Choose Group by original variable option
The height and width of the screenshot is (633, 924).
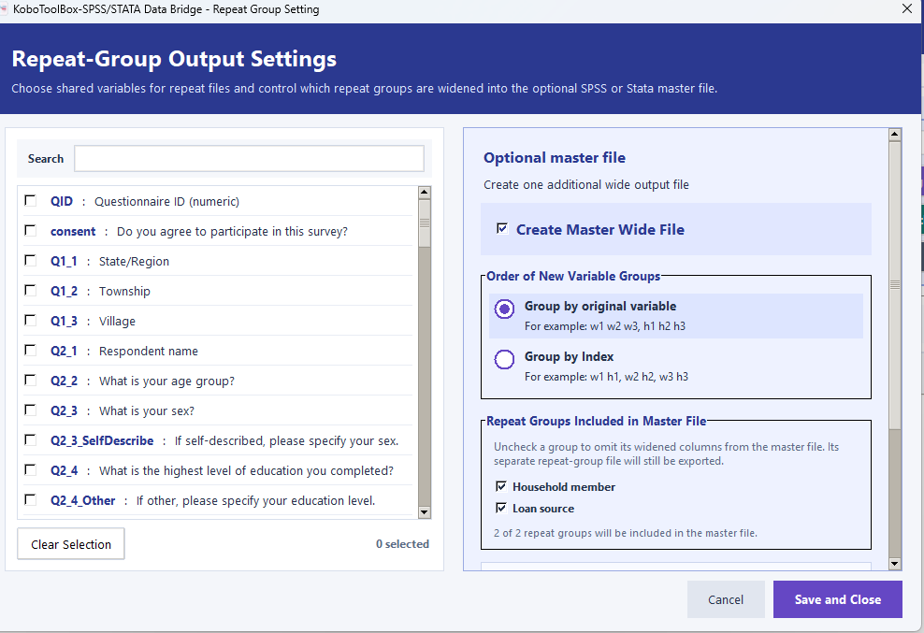[x=504, y=309]
